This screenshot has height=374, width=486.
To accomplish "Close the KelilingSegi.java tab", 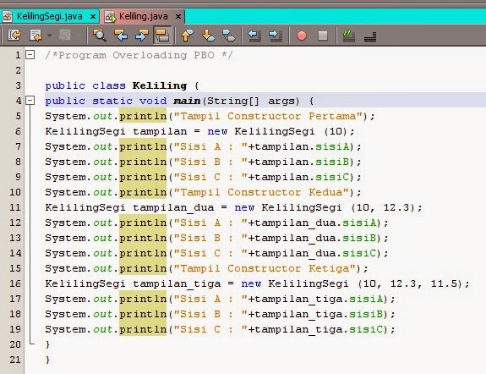I will coord(92,17).
